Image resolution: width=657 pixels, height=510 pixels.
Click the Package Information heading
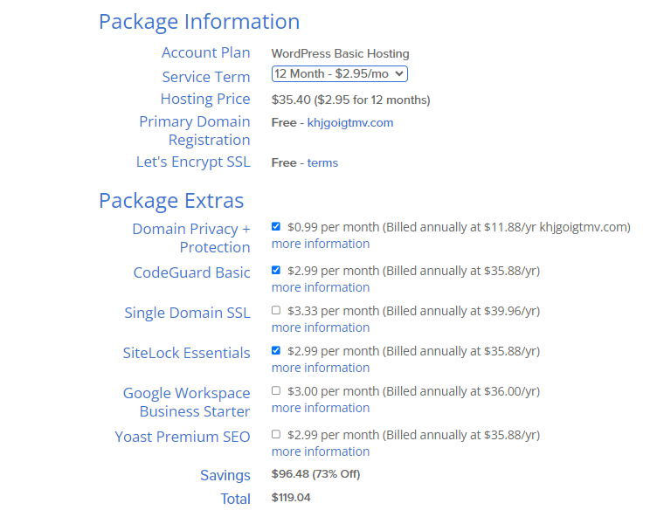(199, 22)
